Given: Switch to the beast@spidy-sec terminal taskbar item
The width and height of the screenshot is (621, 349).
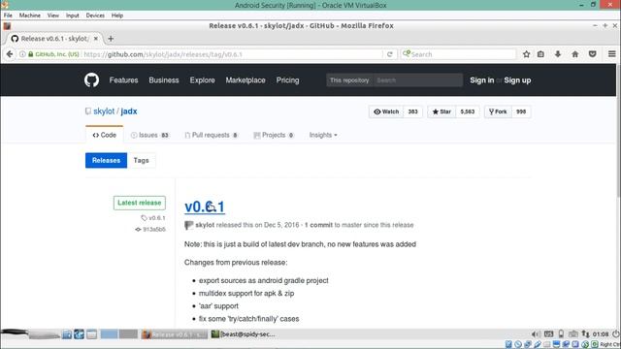Looking at the screenshot, I should (244, 334).
